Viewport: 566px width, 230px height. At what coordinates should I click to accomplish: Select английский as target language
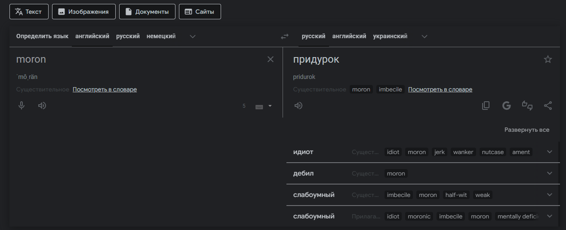[x=349, y=36]
